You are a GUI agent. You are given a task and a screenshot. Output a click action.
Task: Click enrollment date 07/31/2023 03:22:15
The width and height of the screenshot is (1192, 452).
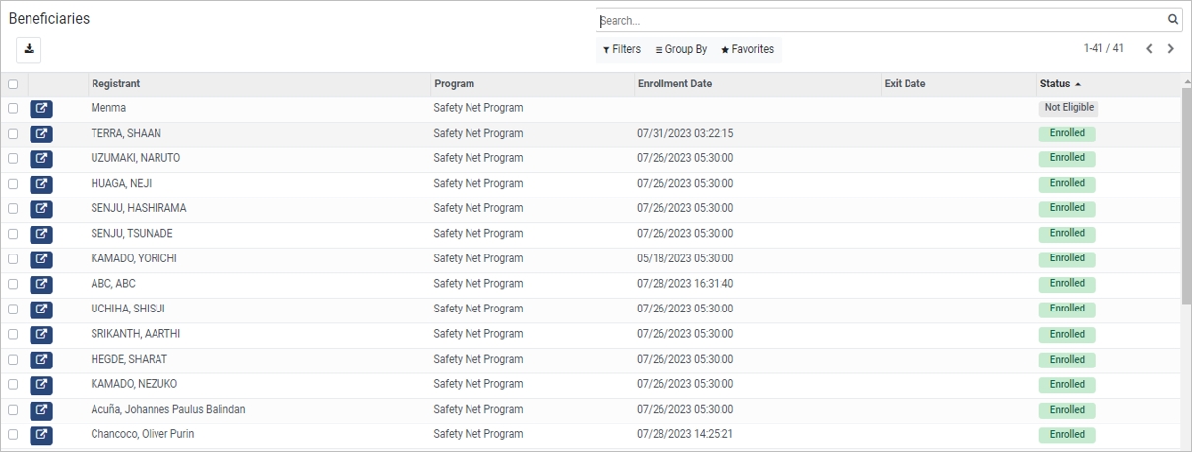pyautogui.click(x=685, y=134)
